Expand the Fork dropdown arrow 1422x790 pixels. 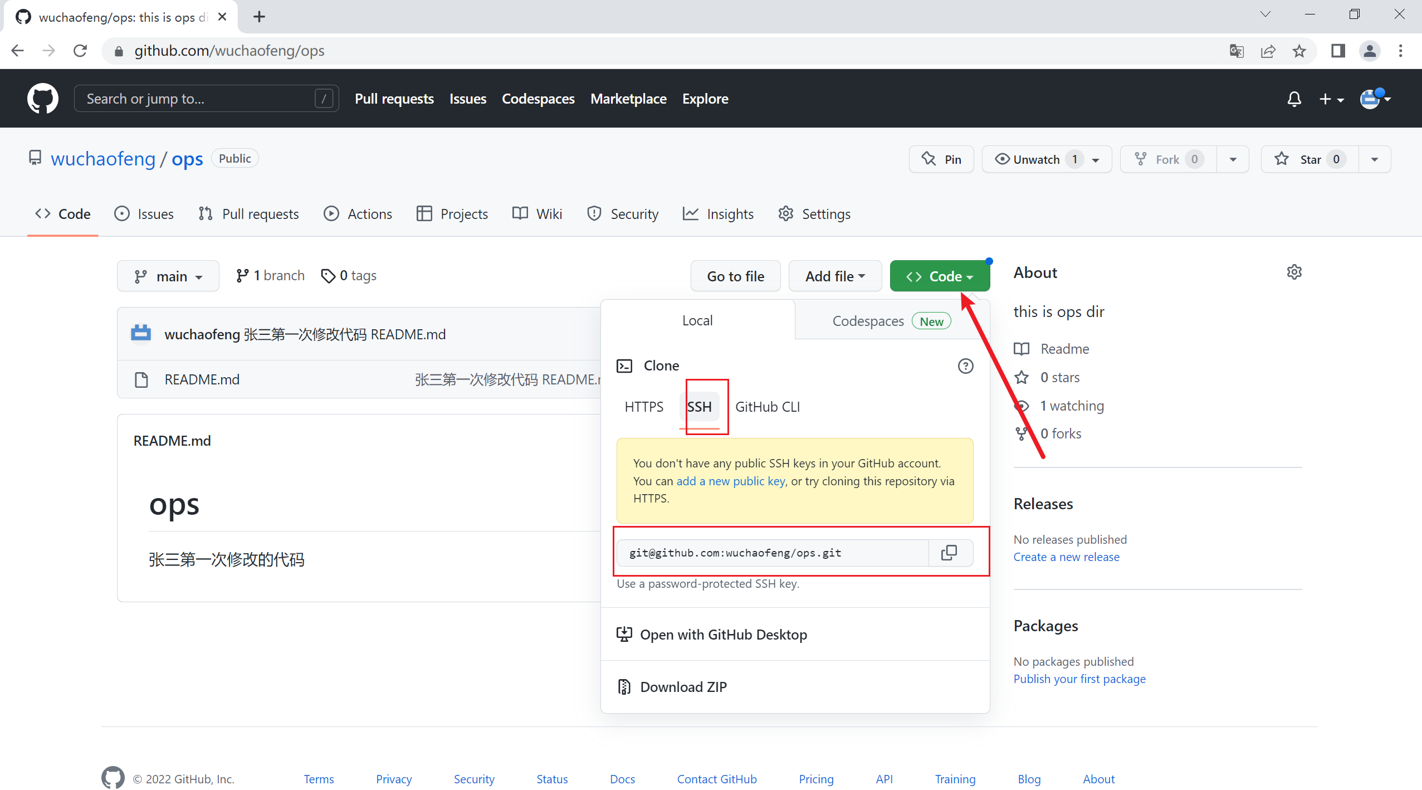[1233, 159]
